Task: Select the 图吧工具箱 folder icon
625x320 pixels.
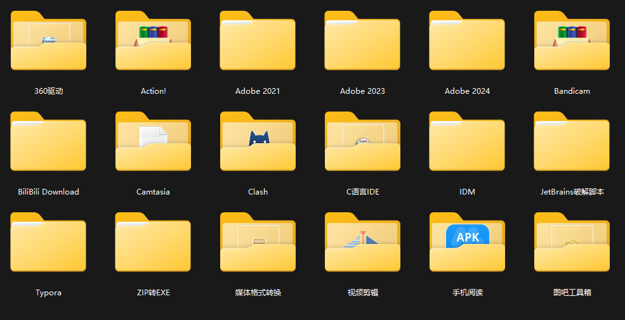Action: [x=572, y=243]
